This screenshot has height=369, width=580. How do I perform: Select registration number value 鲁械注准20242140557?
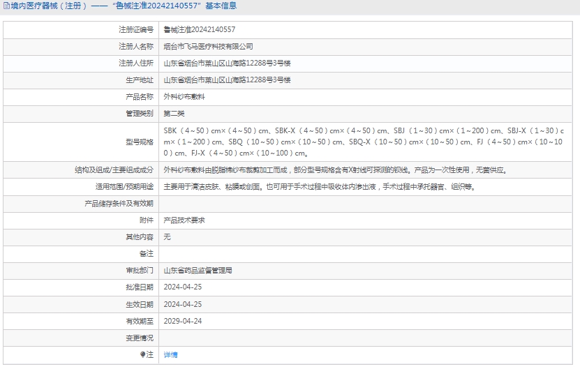pyautogui.click(x=199, y=30)
